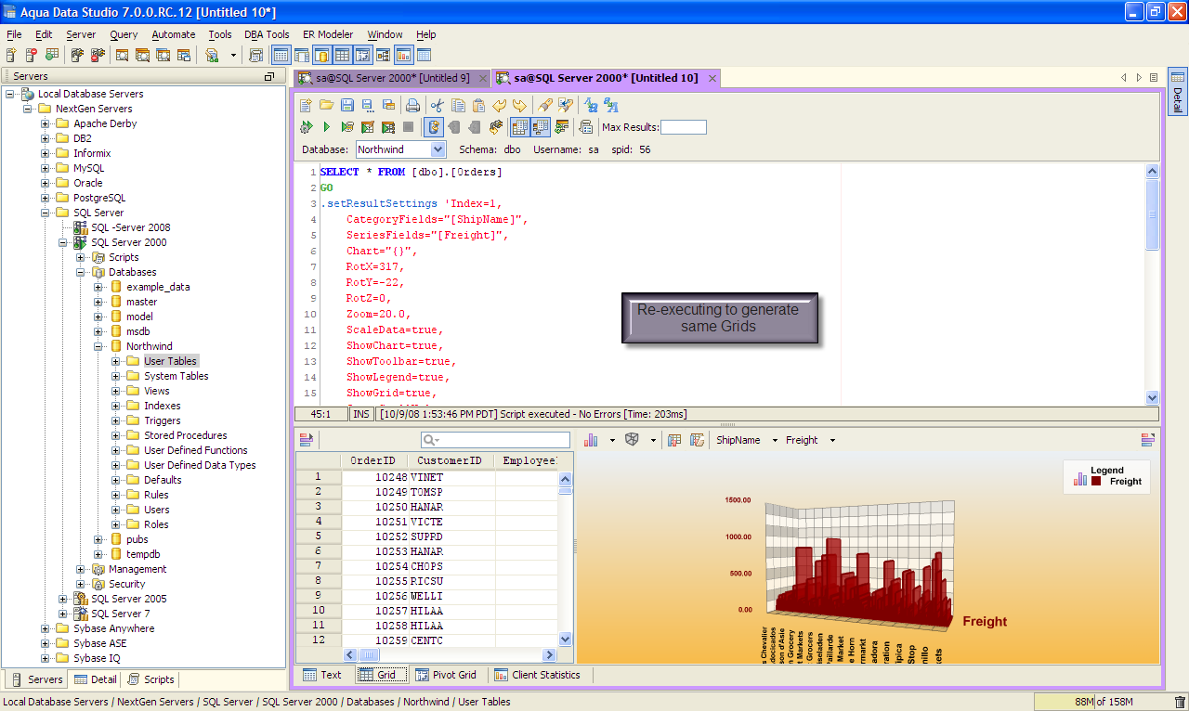Execute script with the green play icon
Screen dimensions: 1189x711
[326, 127]
